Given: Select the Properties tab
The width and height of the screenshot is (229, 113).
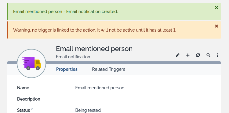Looking at the screenshot, I should point(67,69).
